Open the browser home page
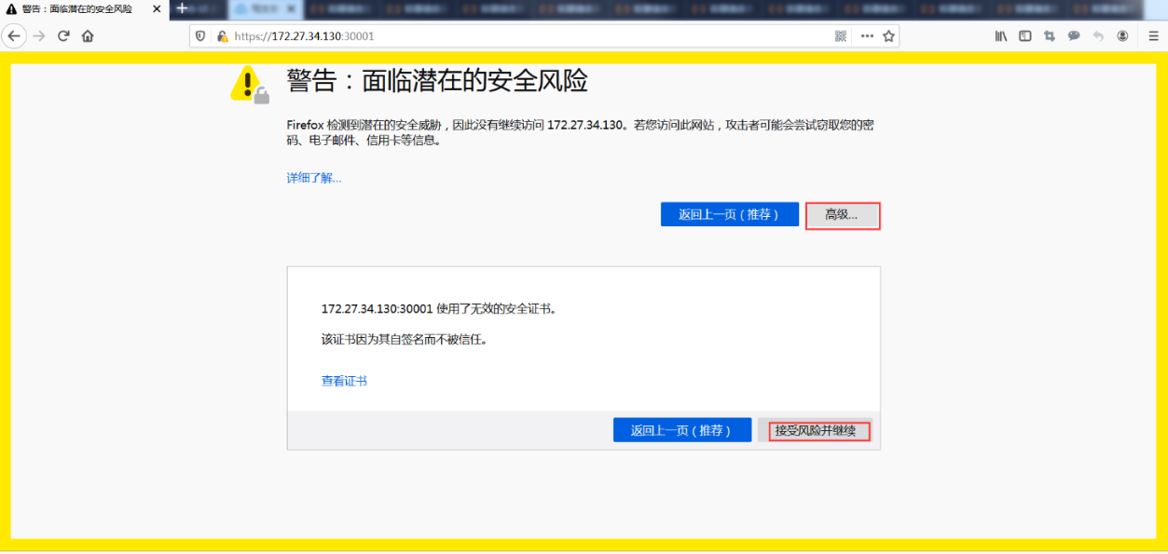The image size is (1168, 554). coord(88,36)
